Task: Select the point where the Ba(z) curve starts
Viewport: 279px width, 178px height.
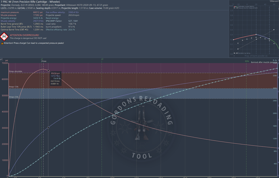Action: [x=233, y=40]
